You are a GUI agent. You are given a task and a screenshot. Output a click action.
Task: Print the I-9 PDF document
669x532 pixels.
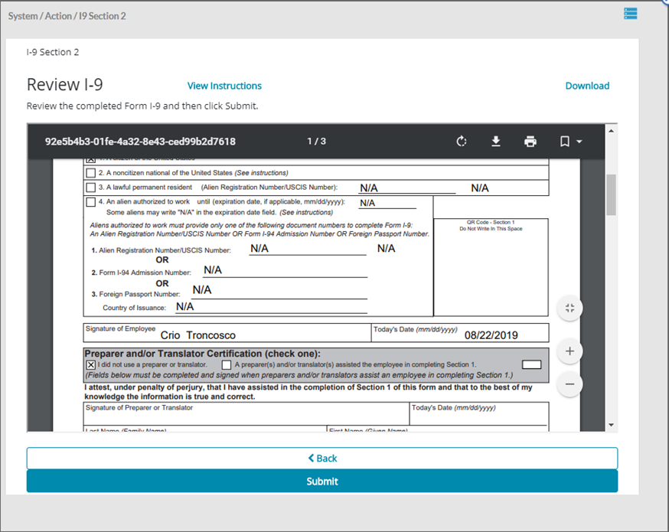[x=530, y=141]
